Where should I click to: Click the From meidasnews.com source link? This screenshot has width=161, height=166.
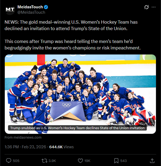coord(23,138)
